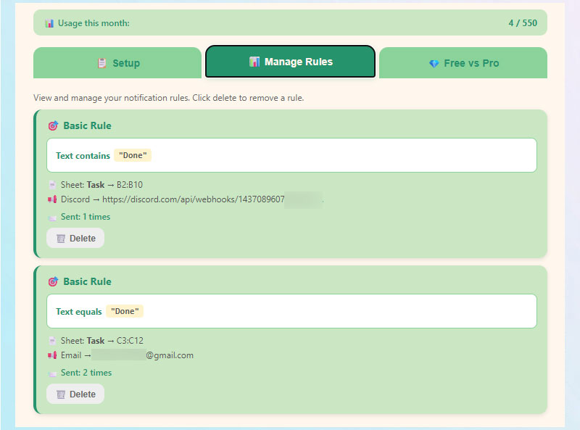
Task: Click the target icon of the first Basic Rule
Action: [x=52, y=125]
